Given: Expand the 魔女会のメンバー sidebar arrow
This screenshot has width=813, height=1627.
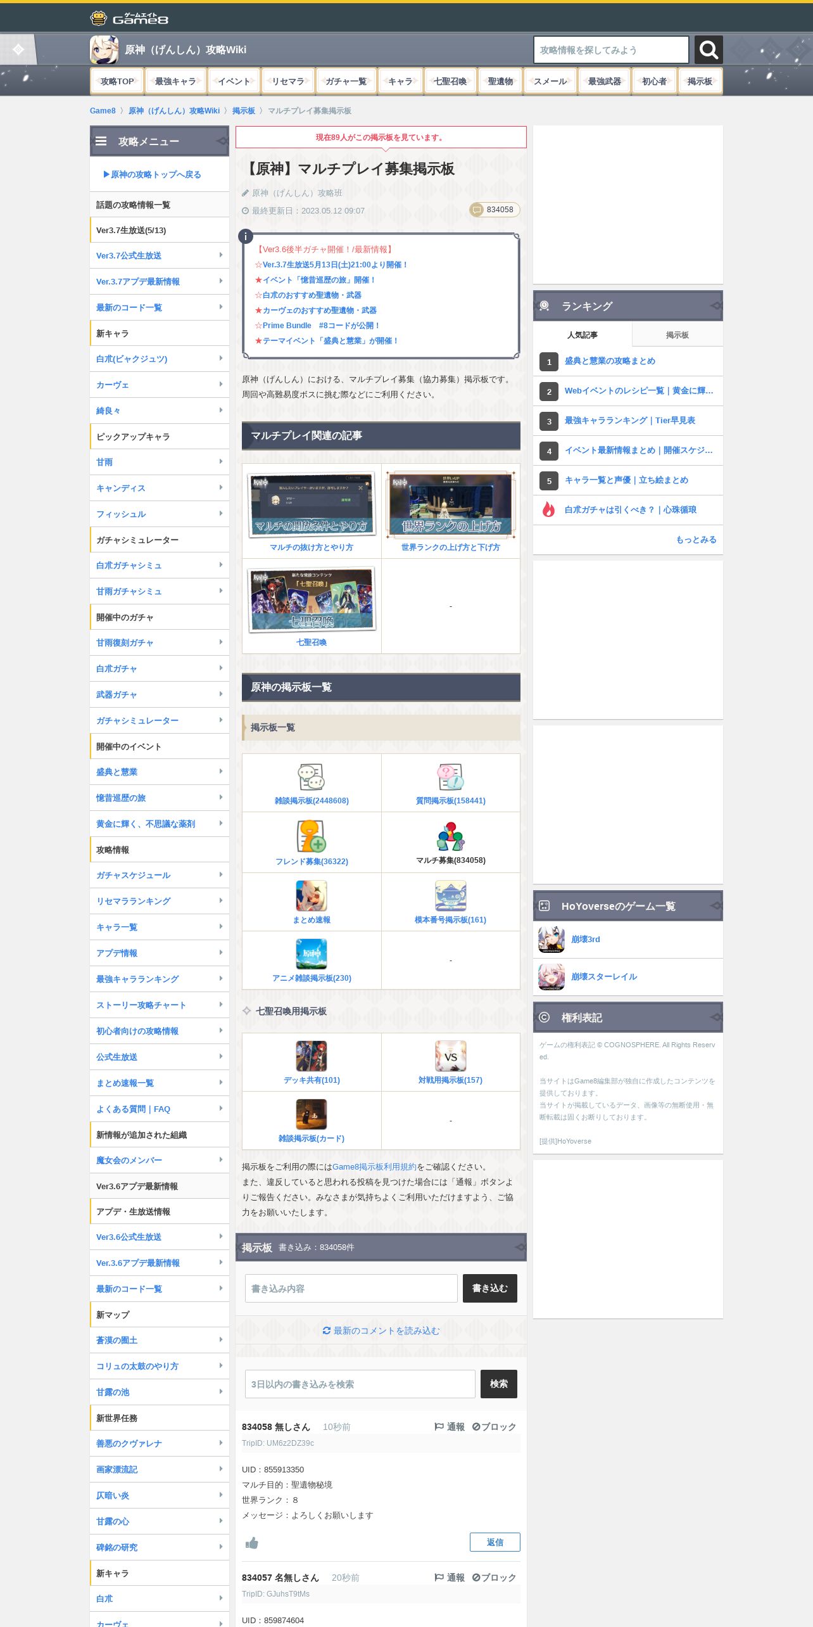Looking at the screenshot, I should click(221, 1159).
